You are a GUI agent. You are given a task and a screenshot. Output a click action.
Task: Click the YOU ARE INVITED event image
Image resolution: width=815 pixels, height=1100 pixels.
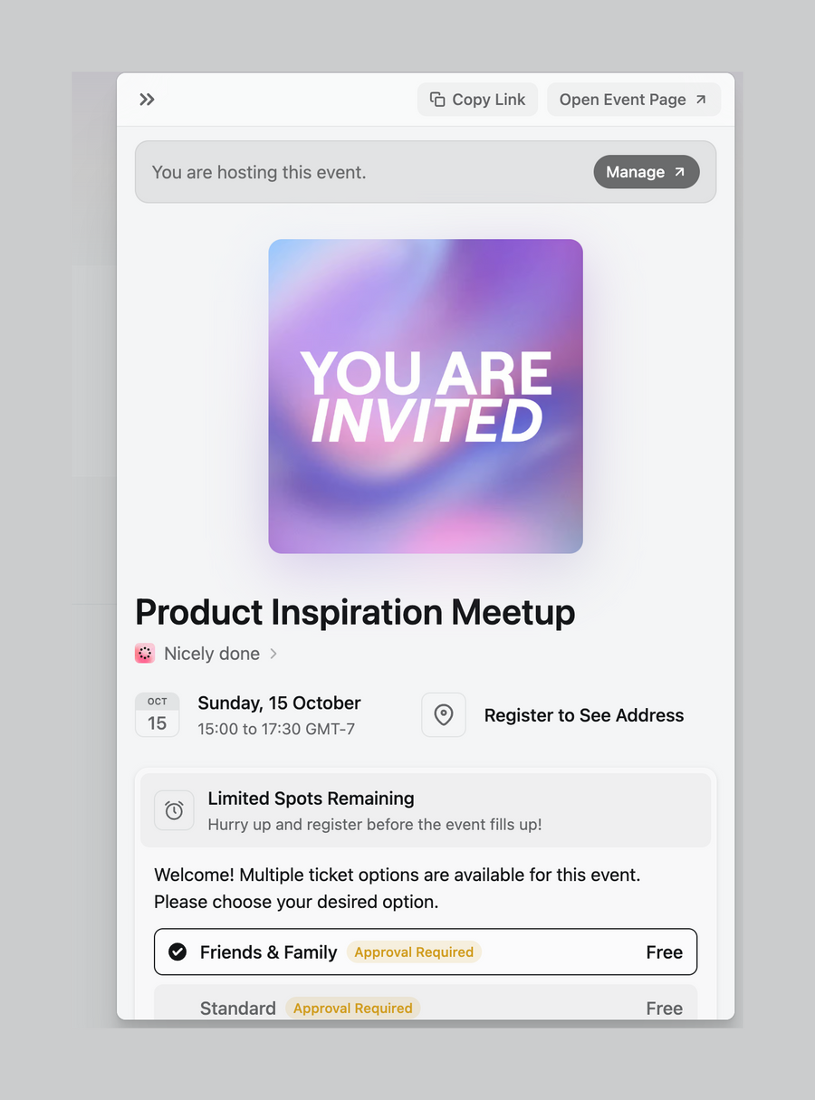[426, 396]
